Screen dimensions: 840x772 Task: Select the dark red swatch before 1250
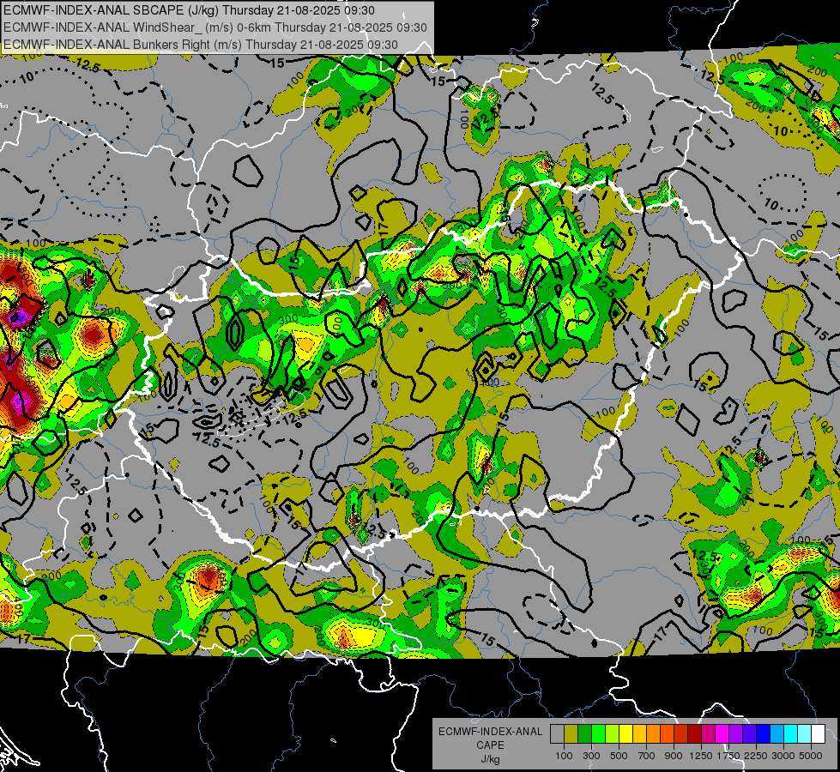[x=694, y=734]
